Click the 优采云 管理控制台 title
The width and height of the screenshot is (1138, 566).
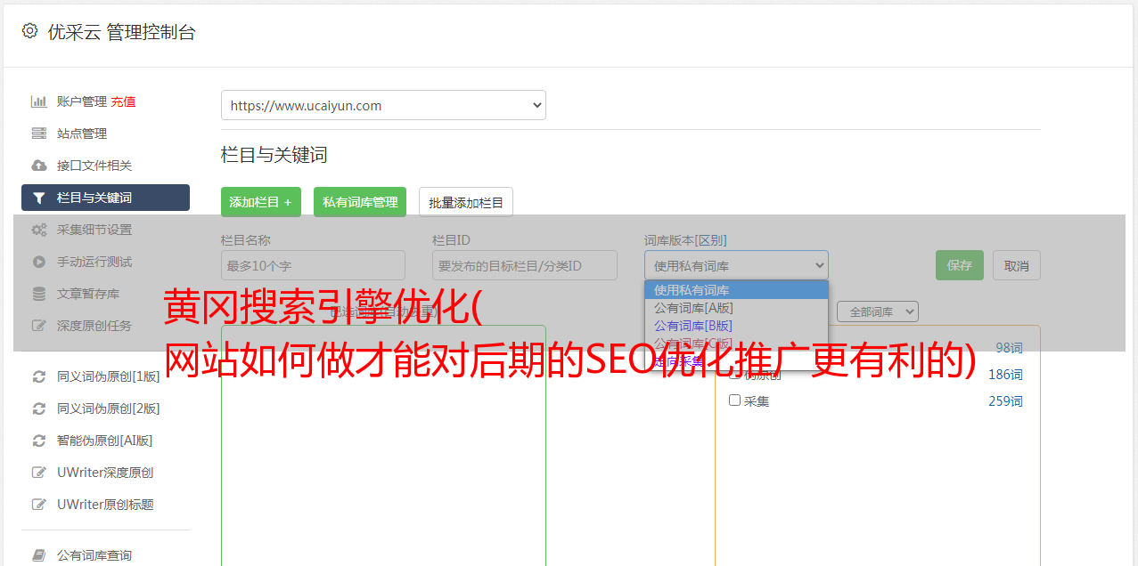tap(121, 32)
